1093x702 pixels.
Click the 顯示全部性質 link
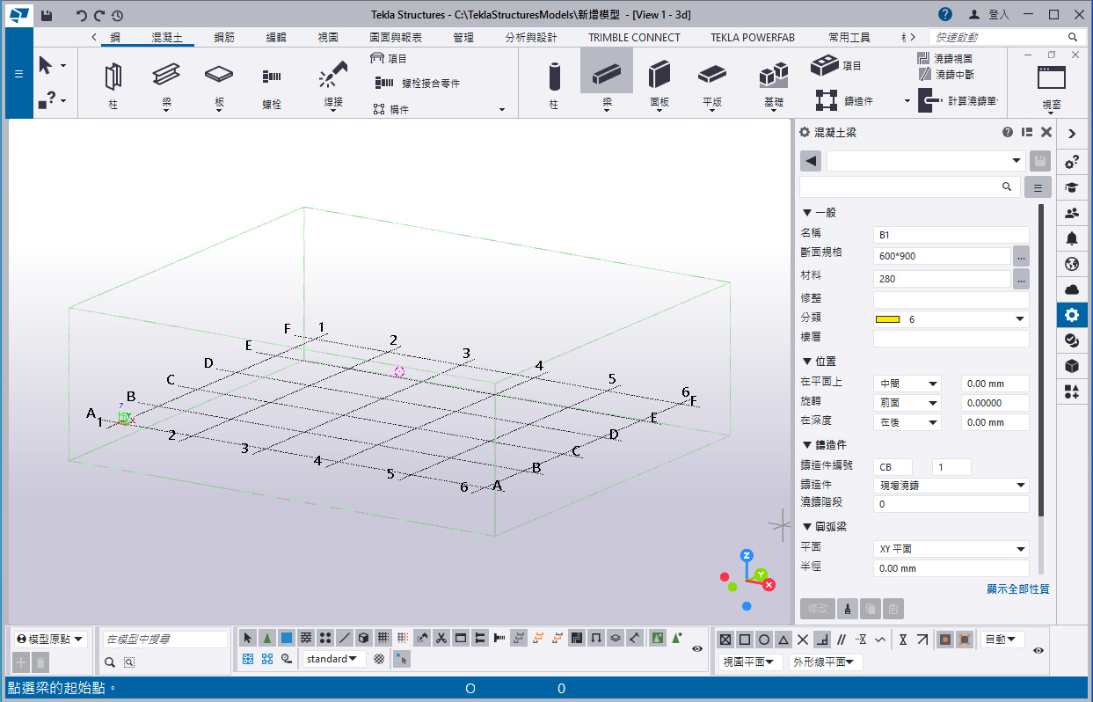[x=1017, y=589]
